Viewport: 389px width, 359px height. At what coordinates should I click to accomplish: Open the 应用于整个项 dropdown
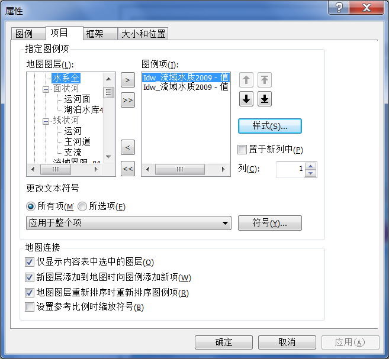(x=128, y=223)
